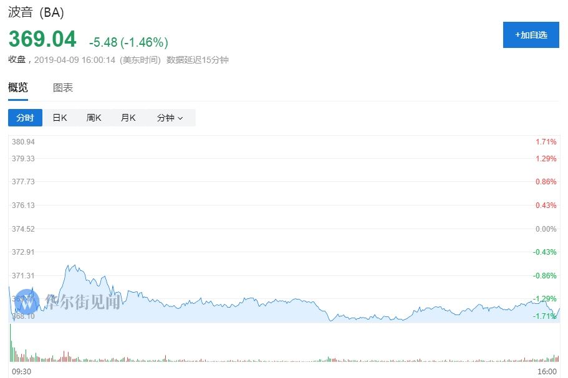Click the intraday price peak on chart
Screen dimensions: 568x378
[x=75, y=266]
